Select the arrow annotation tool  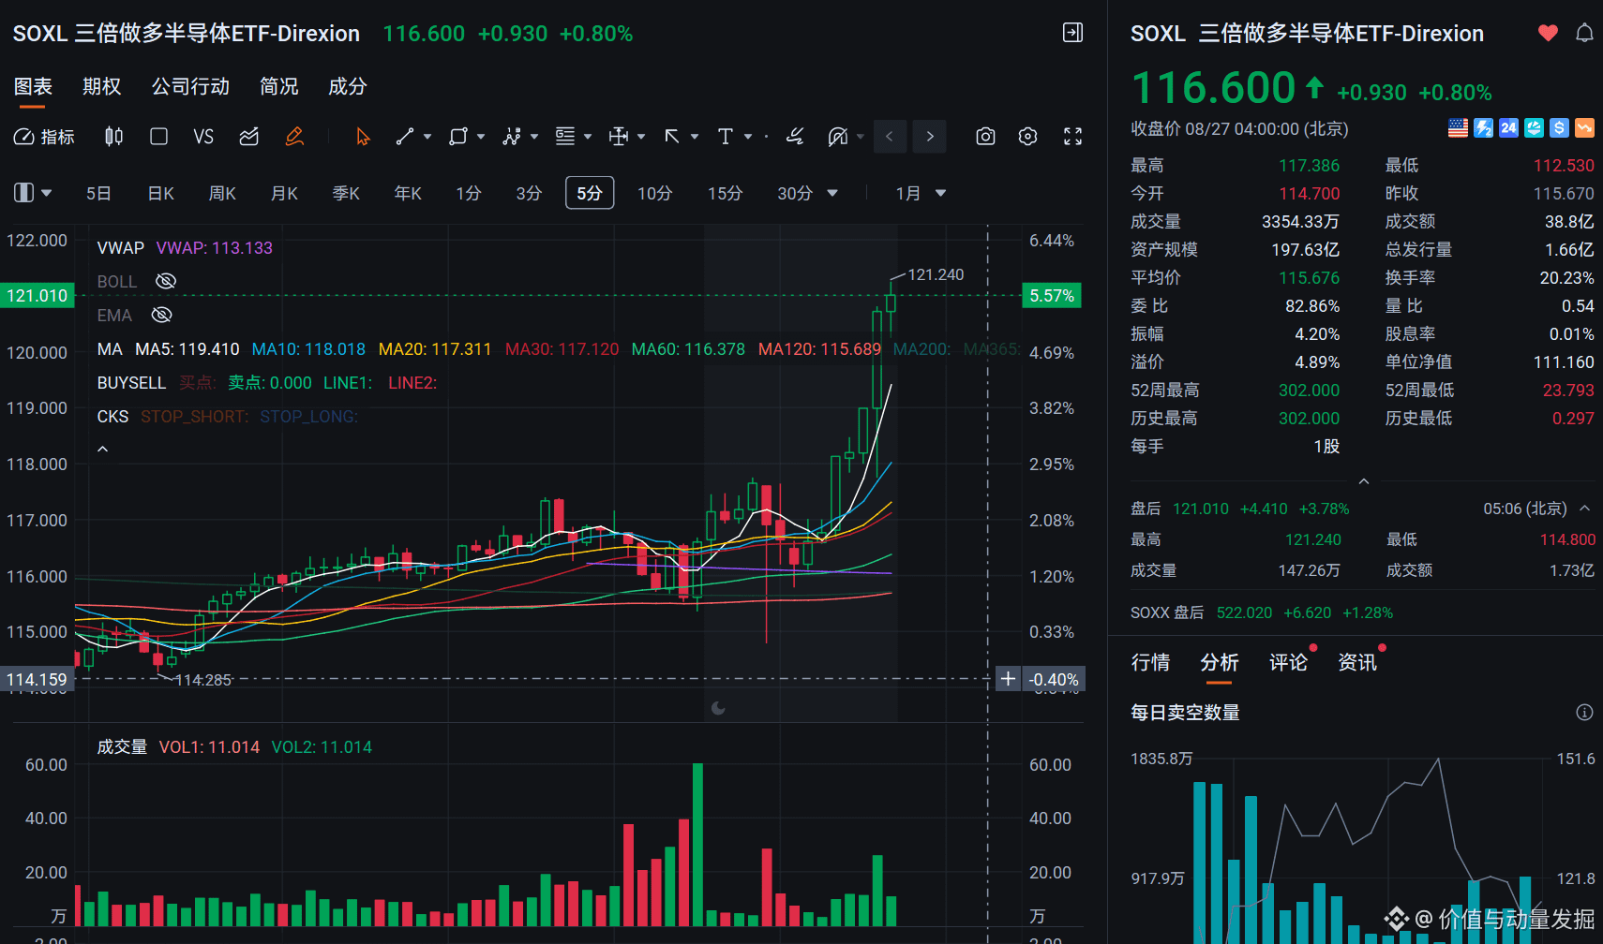pyautogui.click(x=672, y=137)
